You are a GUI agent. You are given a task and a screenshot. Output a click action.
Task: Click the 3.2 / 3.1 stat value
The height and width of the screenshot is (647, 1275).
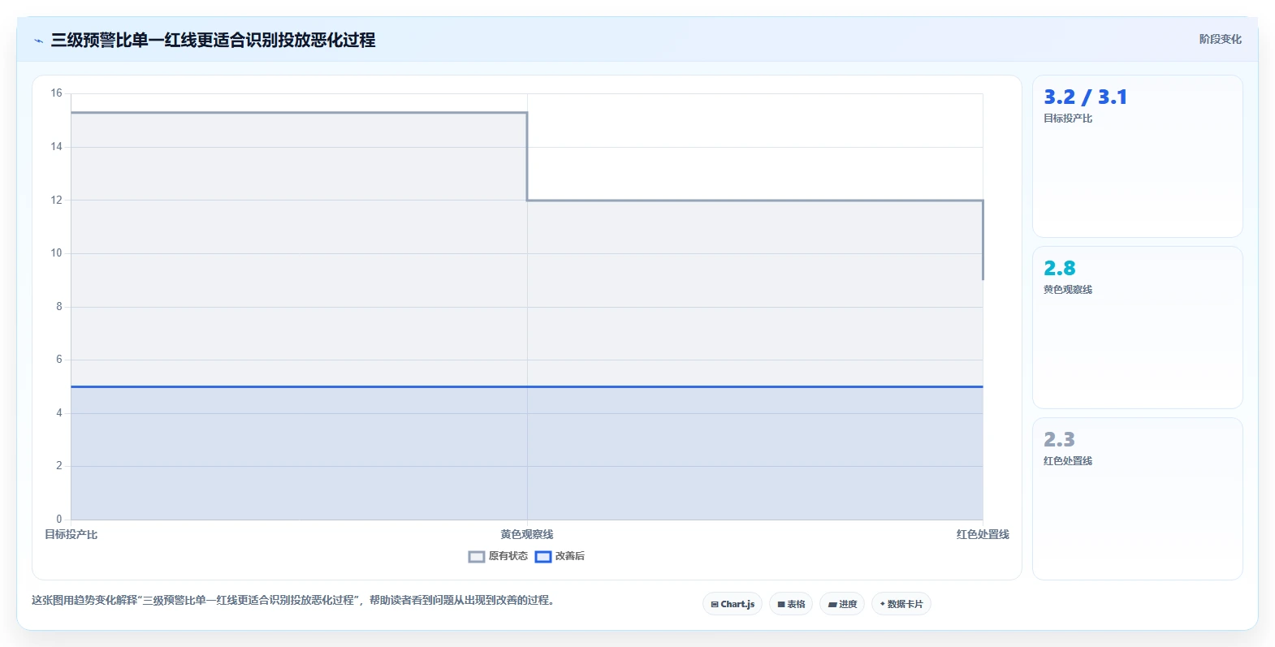pos(1085,97)
